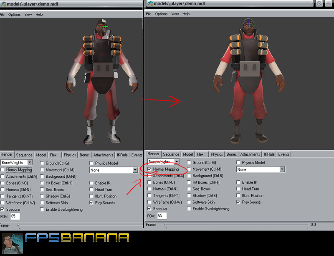Open Model tab in right window
The width and height of the screenshot is (334, 256).
(188, 154)
